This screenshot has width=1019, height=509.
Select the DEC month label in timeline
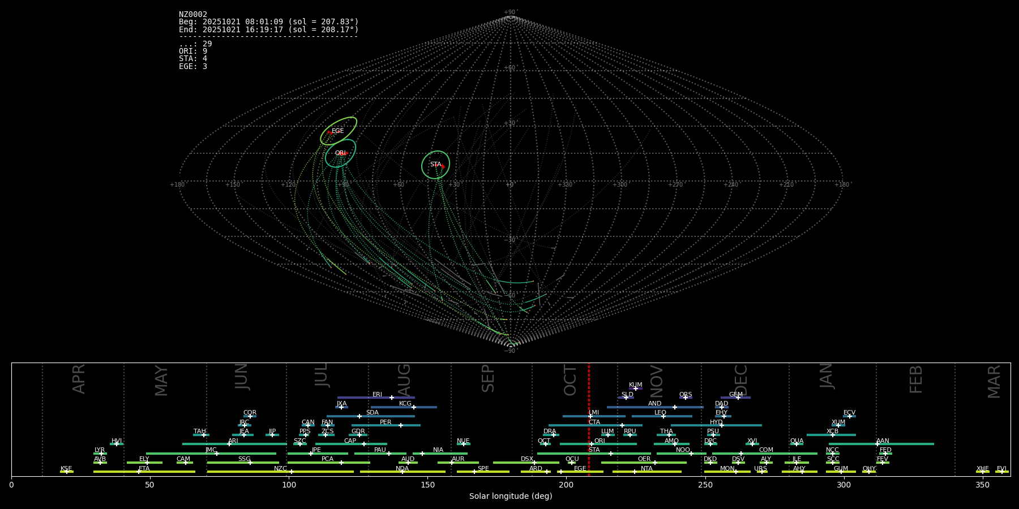740,379
